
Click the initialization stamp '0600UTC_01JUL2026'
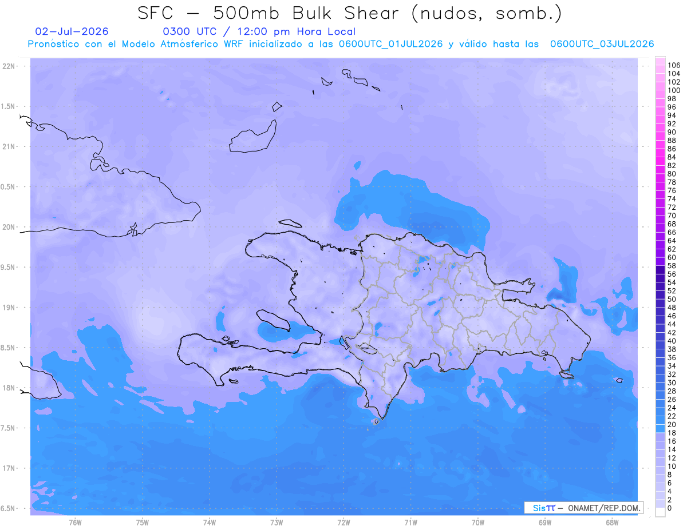(x=390, y=43)
